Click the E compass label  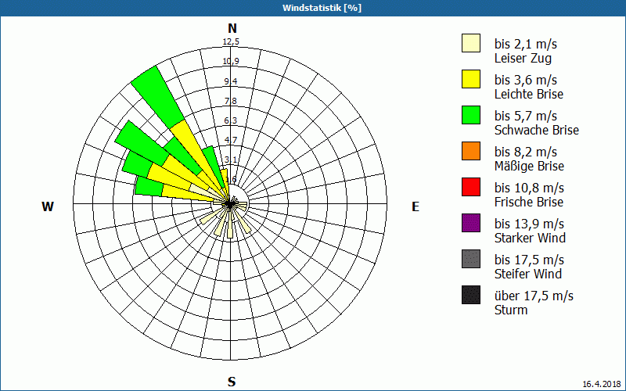point(416,206)
